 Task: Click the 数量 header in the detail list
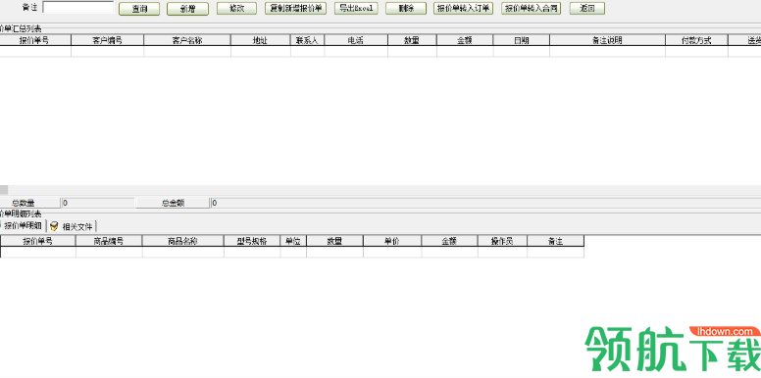click(334, 241)
